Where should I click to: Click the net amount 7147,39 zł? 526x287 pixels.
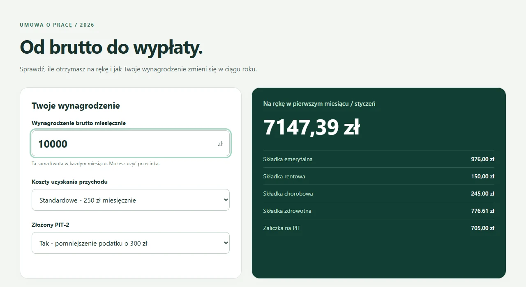311,127
